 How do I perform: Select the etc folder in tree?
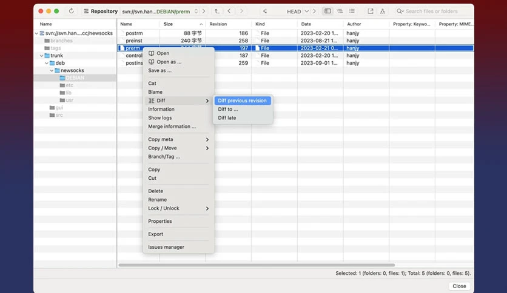(x=67, y=85)
